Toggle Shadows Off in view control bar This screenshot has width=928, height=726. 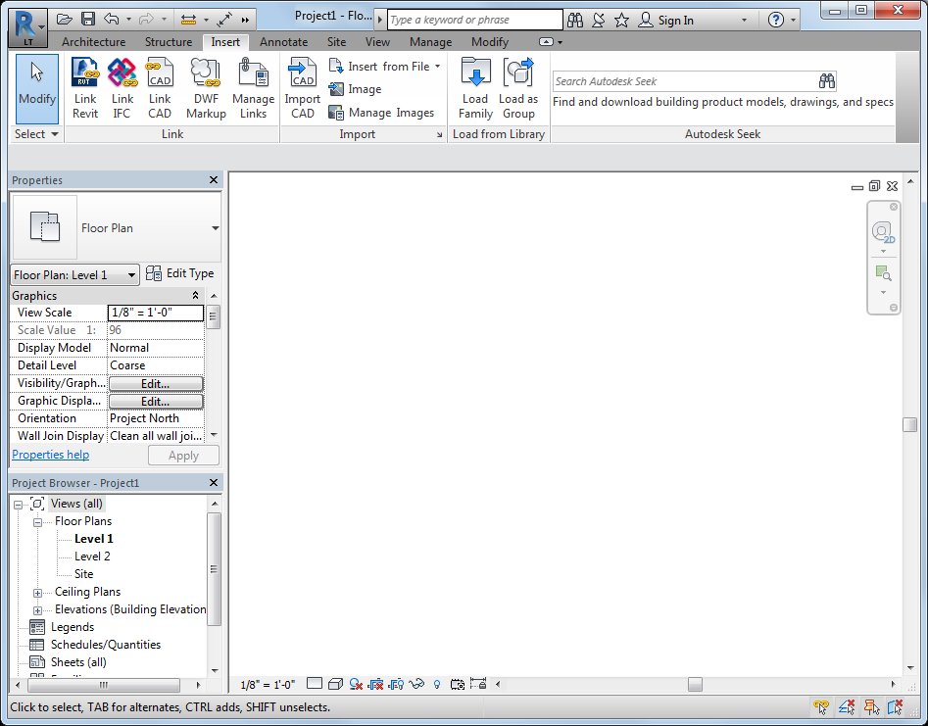356,684
